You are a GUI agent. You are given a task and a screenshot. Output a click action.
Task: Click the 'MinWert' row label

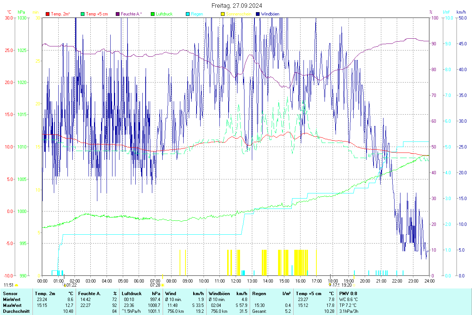coord(11,300)
